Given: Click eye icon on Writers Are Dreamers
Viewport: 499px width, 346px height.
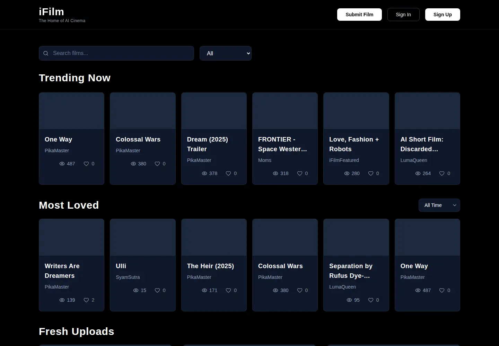Looking at the screenshot, I should click(x=62, y=300).
